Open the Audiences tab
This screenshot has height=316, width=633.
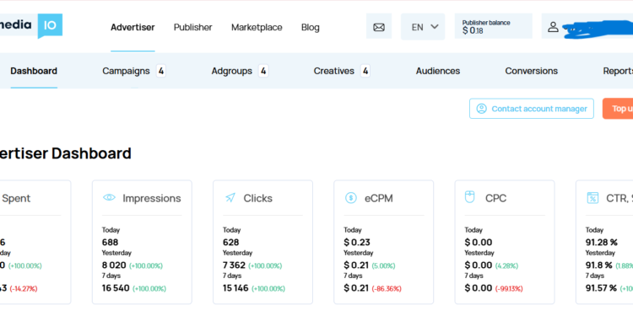[438, 71]
